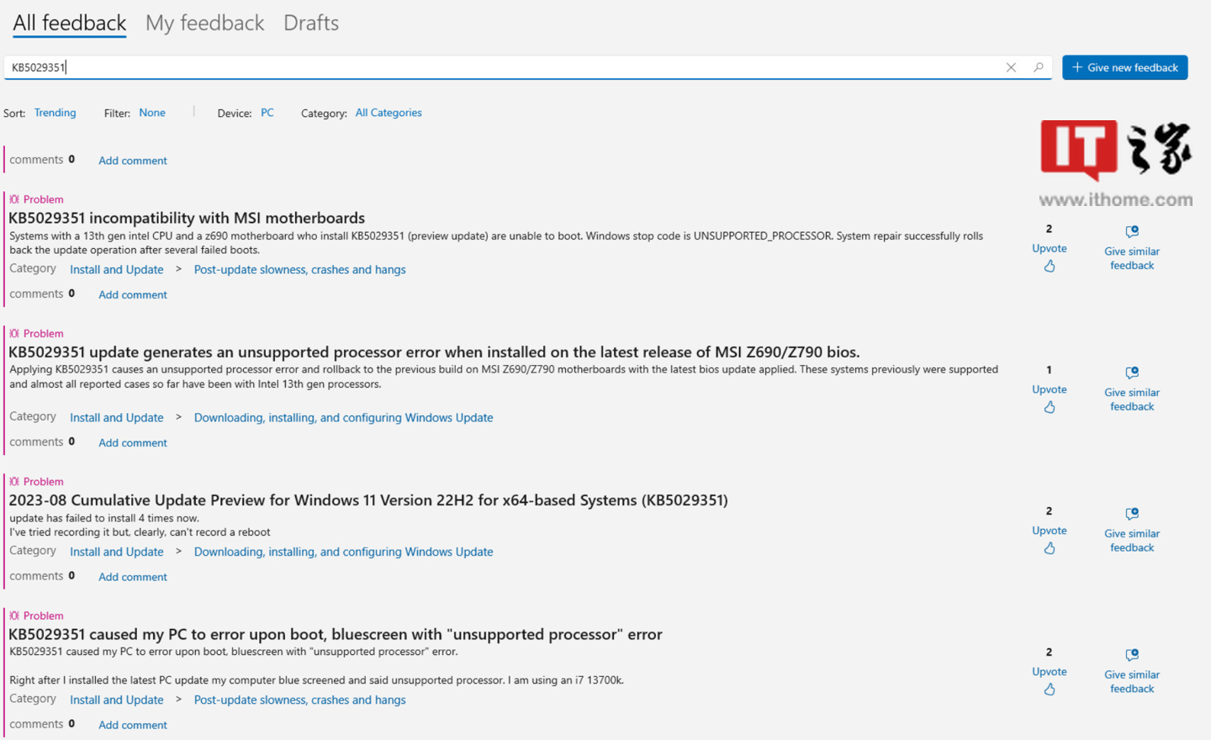Click 'Post-update slowness, crashes and hangs' under bluescreen item
This screenshot has height=740, width=1211.
[x=299, y=700]
